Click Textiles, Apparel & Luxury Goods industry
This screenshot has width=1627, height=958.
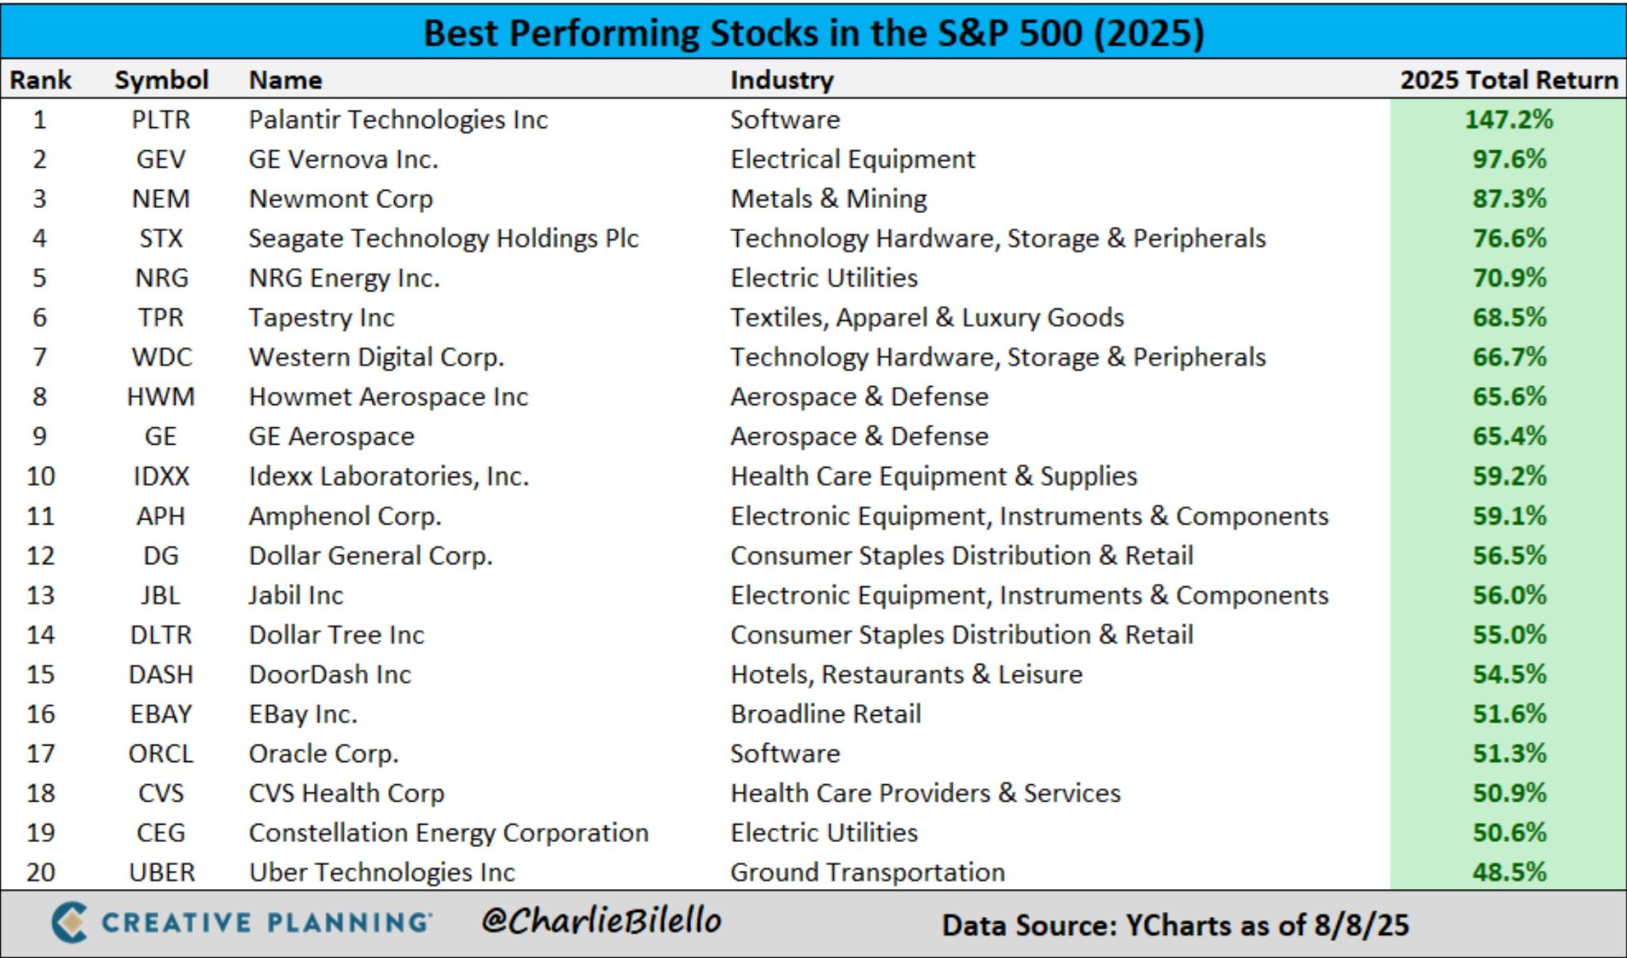(927, 317)
